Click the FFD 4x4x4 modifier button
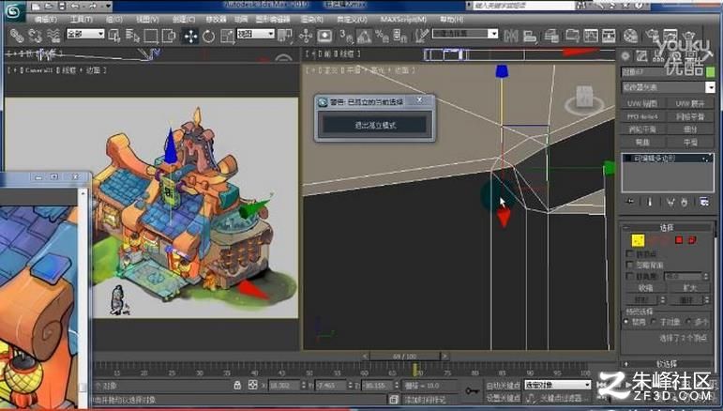The image size is (723, 411). [x=642, y=116]
